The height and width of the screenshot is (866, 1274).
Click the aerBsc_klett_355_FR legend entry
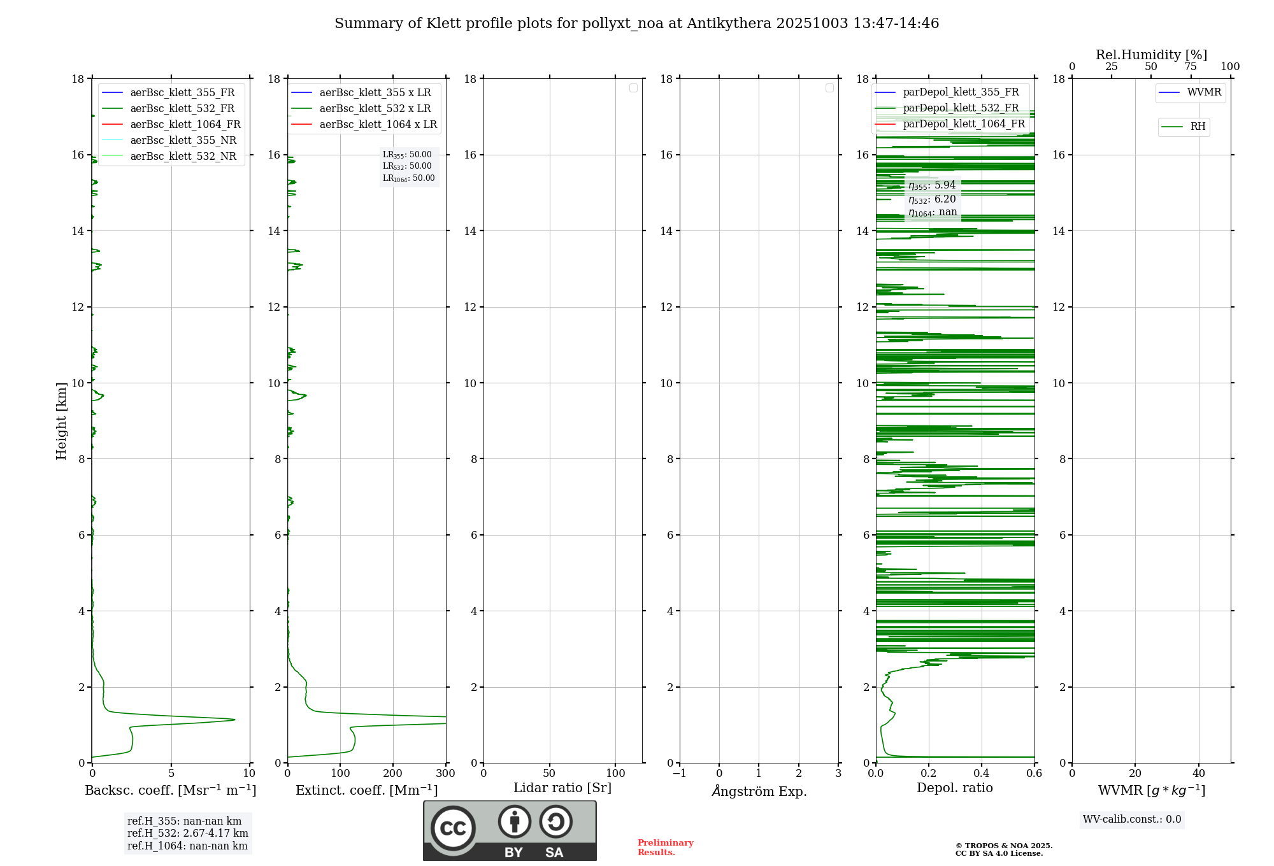point(182,92)
